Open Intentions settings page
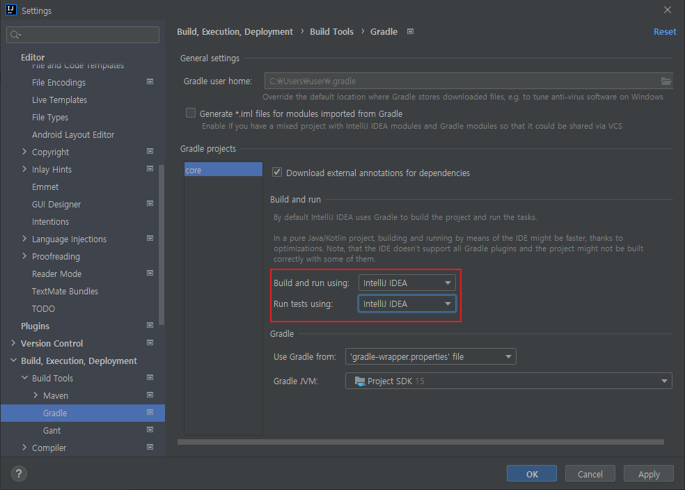Image resolution: width=685 pixels, height=490 pixels. (50, 222)
